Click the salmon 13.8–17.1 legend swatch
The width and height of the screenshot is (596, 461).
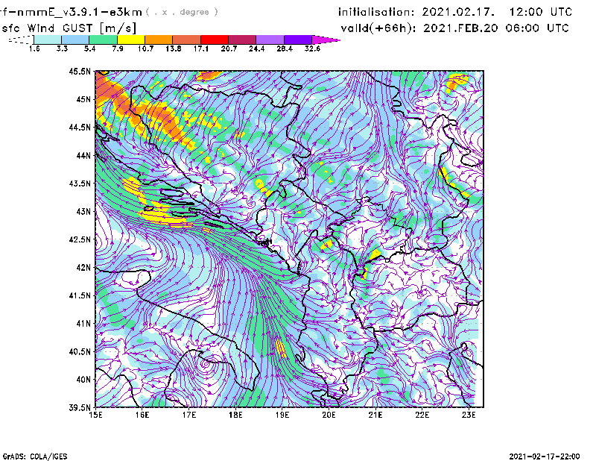coord(187,40)
